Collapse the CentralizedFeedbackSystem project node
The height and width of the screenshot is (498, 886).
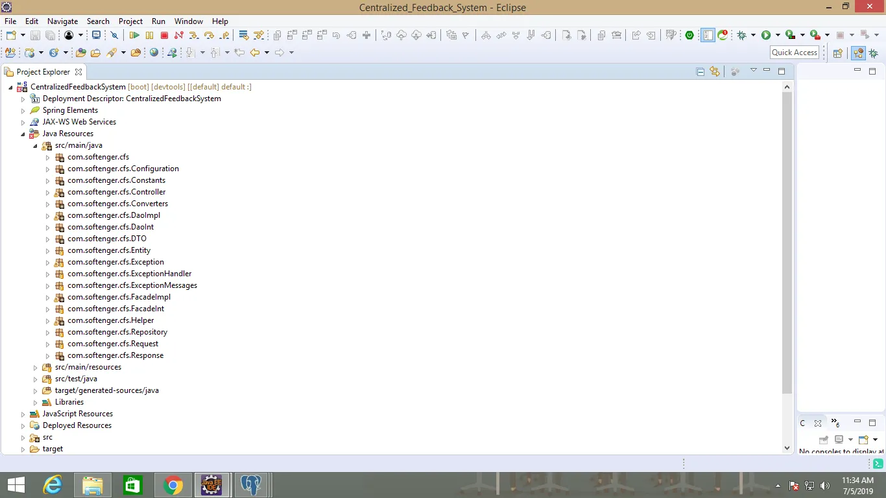click(11, 87)
